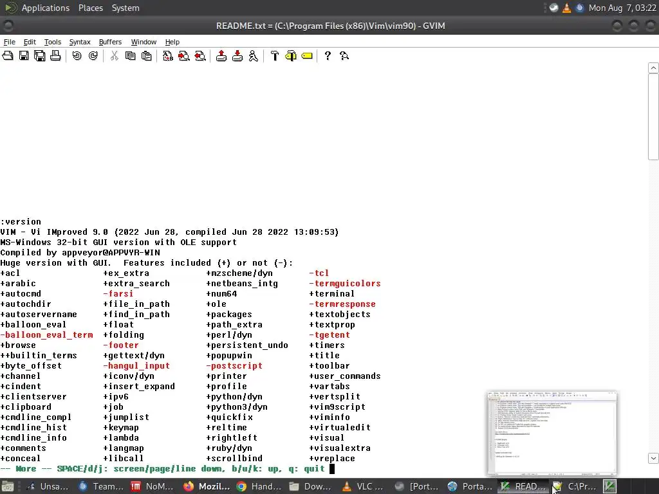Click the :version command line text
Viewport: 659px width, 494px height.
pyautogui.click(x=21, y=222)
